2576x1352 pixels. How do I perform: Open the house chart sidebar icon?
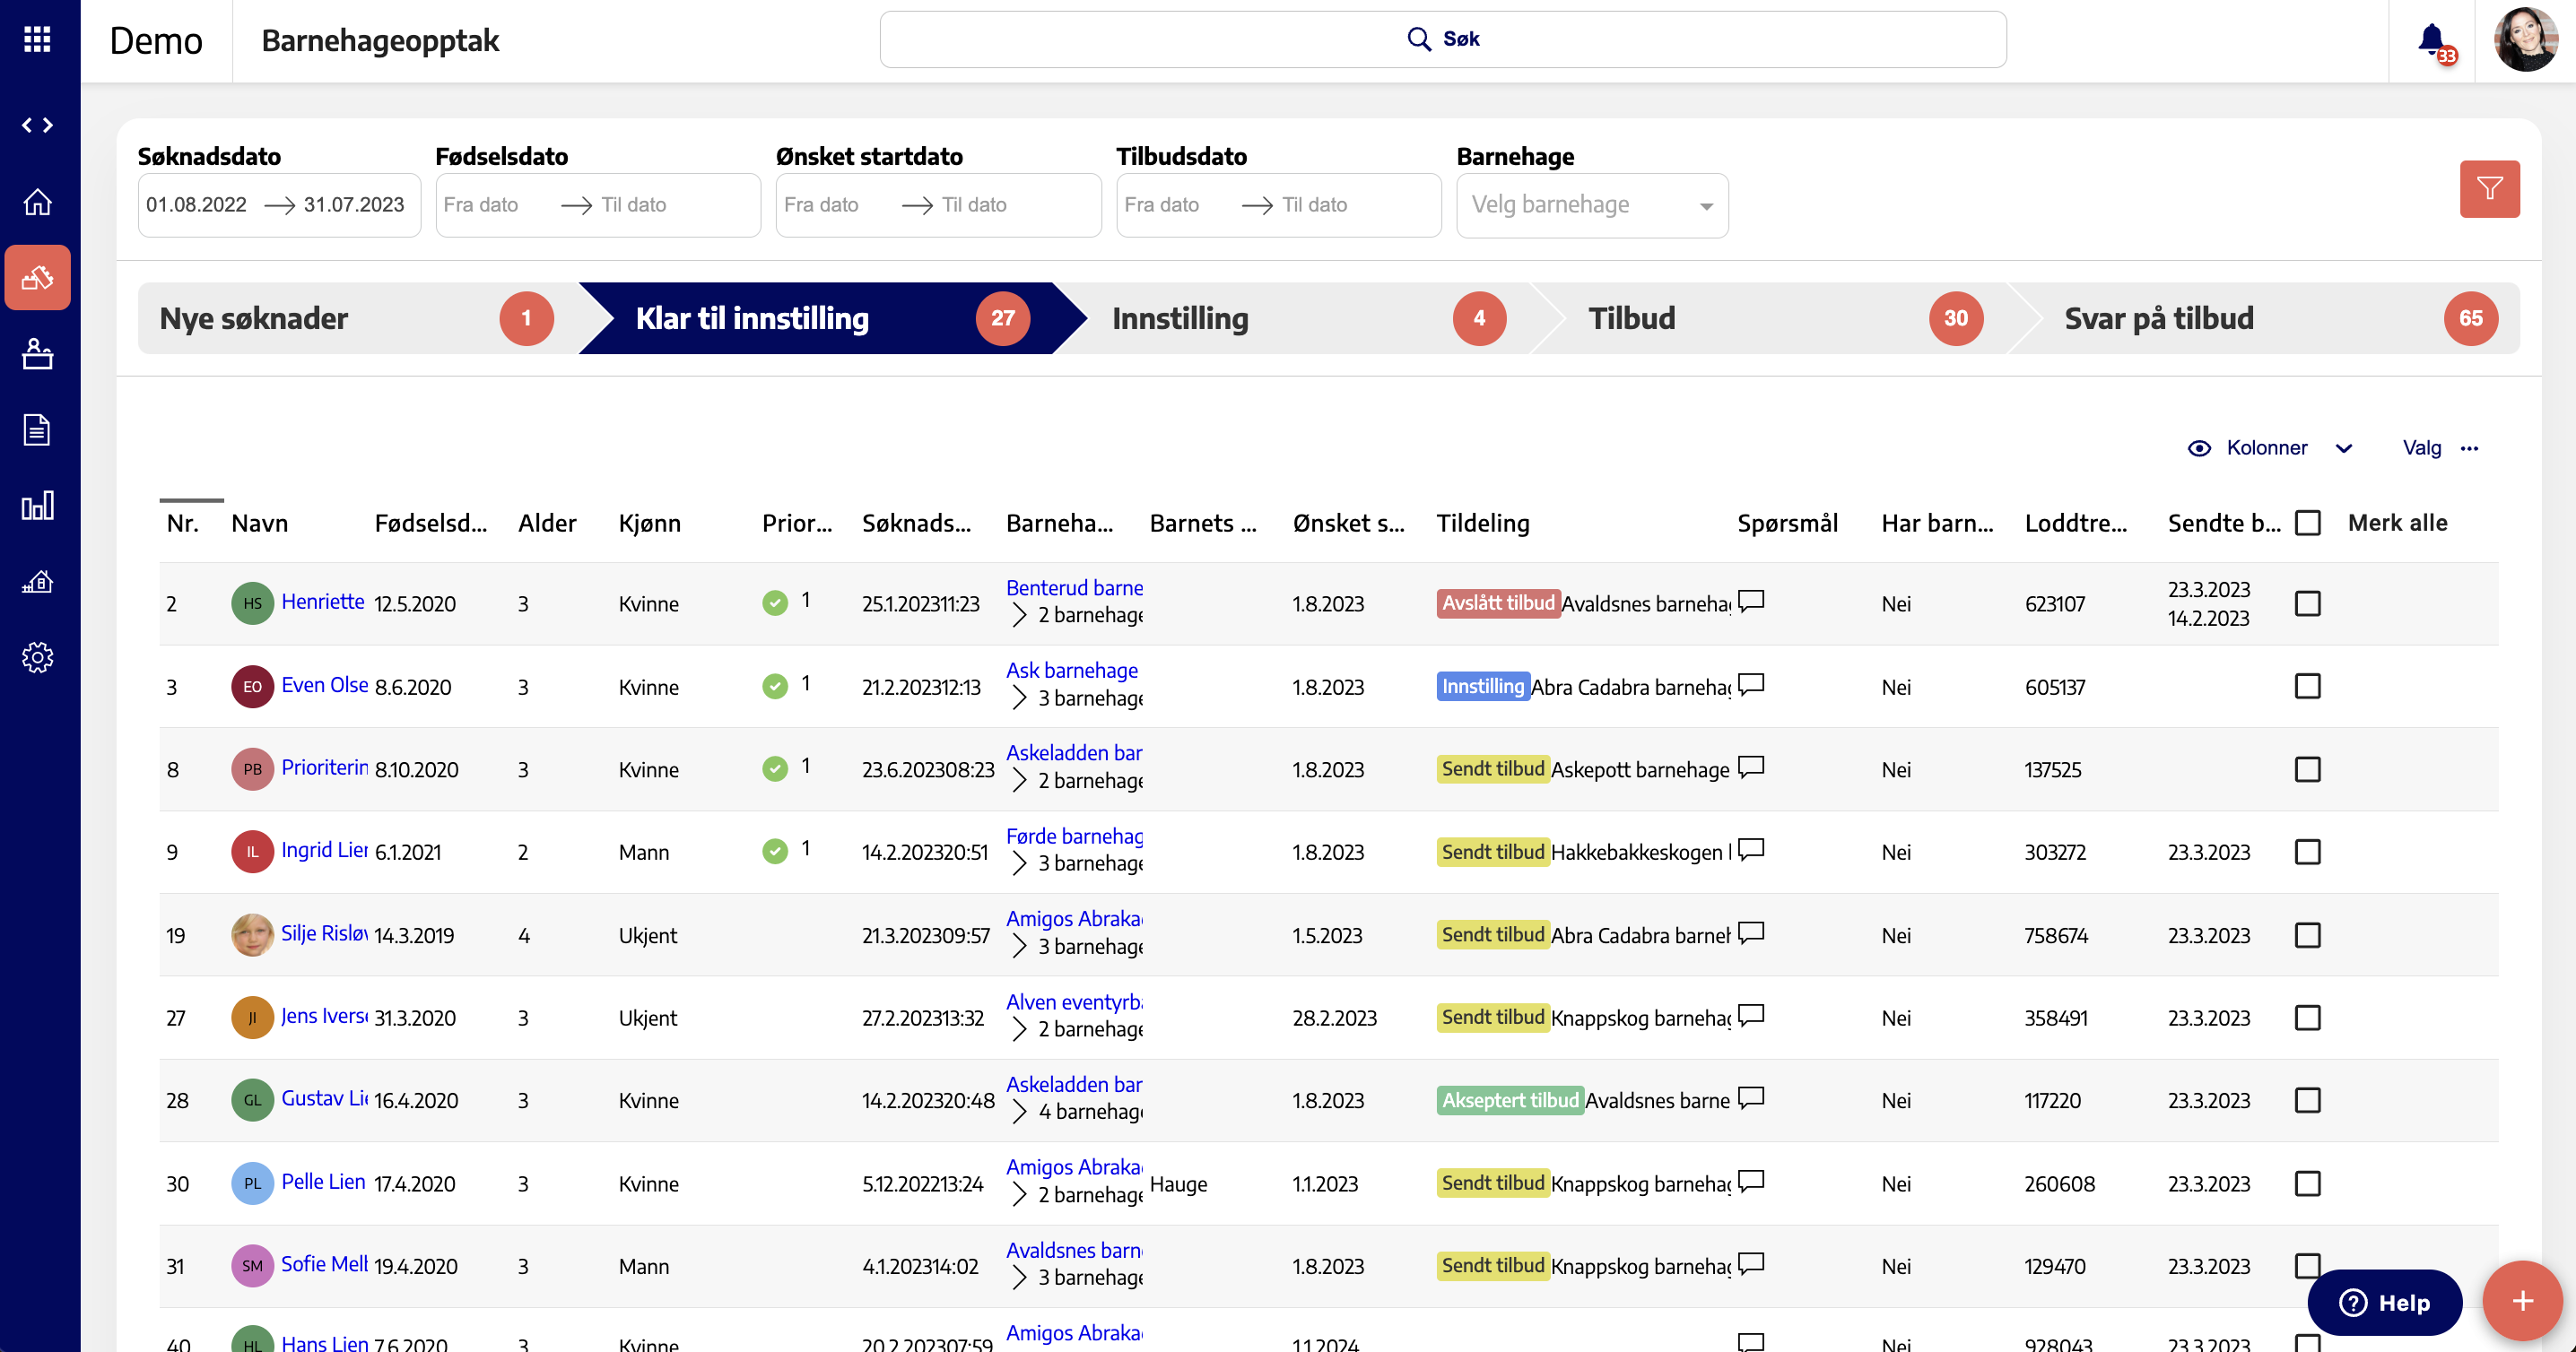pyautogui.click(x=37, y=582)
